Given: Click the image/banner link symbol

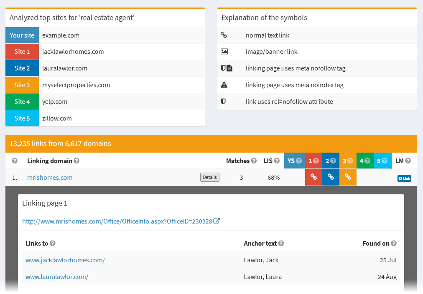Looking at the screenshot, I should click(x=225, y=51).
